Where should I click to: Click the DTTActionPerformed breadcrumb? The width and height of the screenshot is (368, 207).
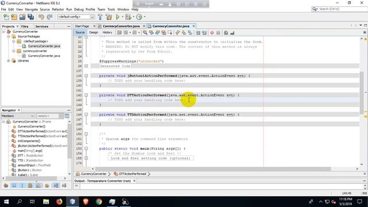coord(132,174)
